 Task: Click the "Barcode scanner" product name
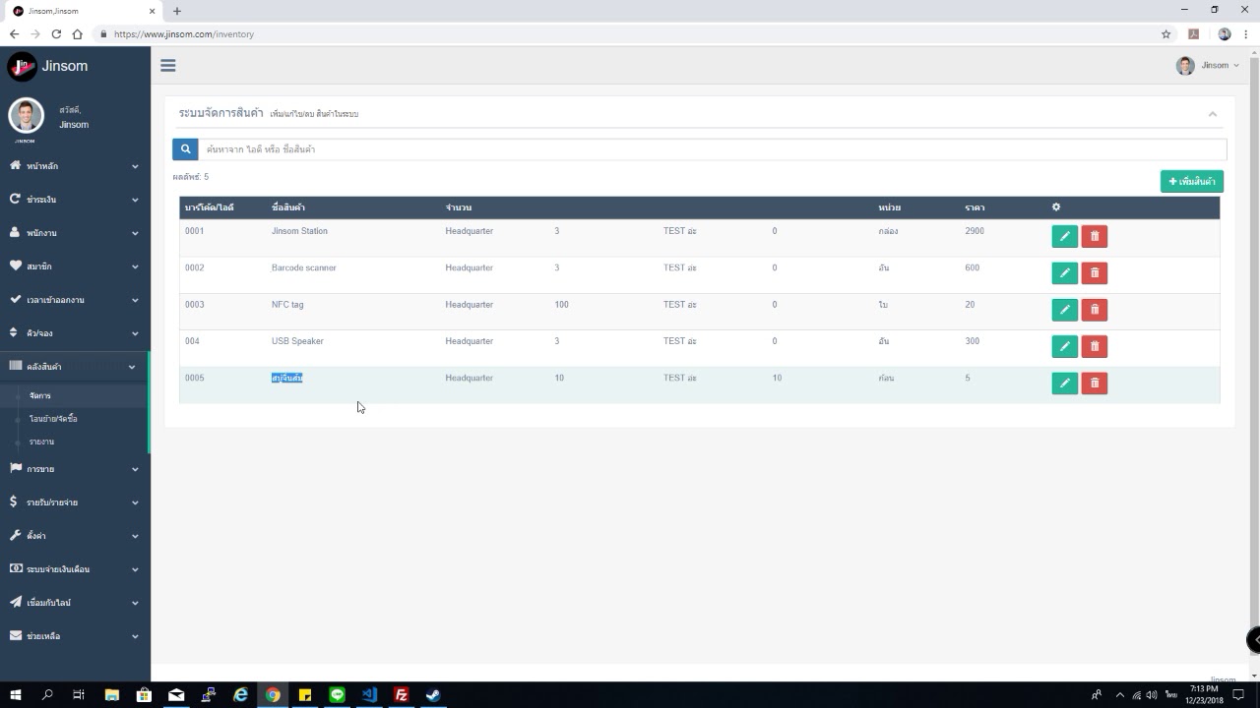(x=303, y=267)
